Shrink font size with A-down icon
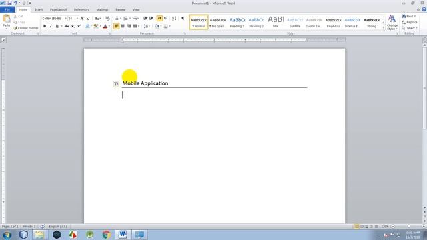 point(88,19)
